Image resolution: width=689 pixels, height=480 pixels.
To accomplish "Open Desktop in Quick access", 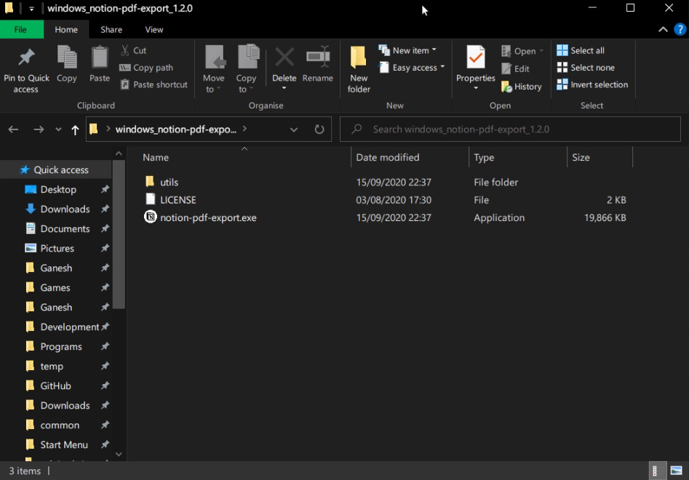I will tap(58, 189).
